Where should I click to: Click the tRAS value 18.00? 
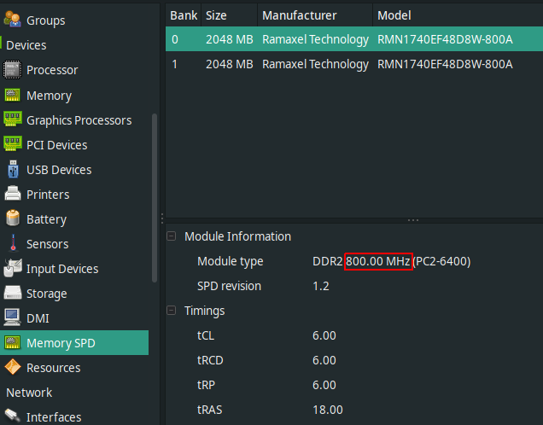pyautogui.click(x=328, y=410)
